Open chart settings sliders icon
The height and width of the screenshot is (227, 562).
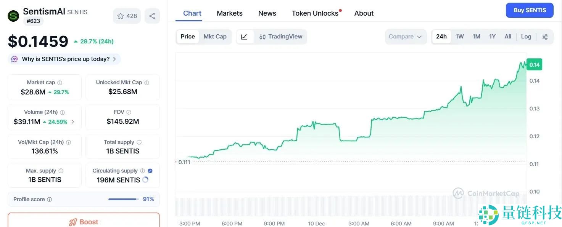[x=545, y=37]
